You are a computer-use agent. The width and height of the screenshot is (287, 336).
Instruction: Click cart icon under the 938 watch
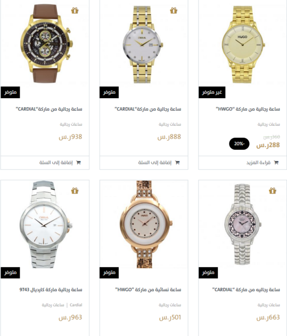tap(78, 163)
